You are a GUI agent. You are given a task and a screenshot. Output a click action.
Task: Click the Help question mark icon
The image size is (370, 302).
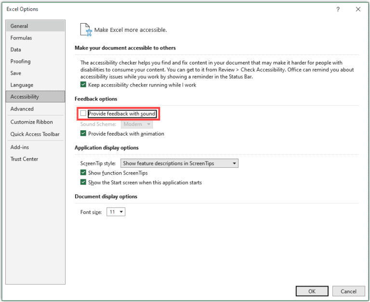(x=338, y=9)
